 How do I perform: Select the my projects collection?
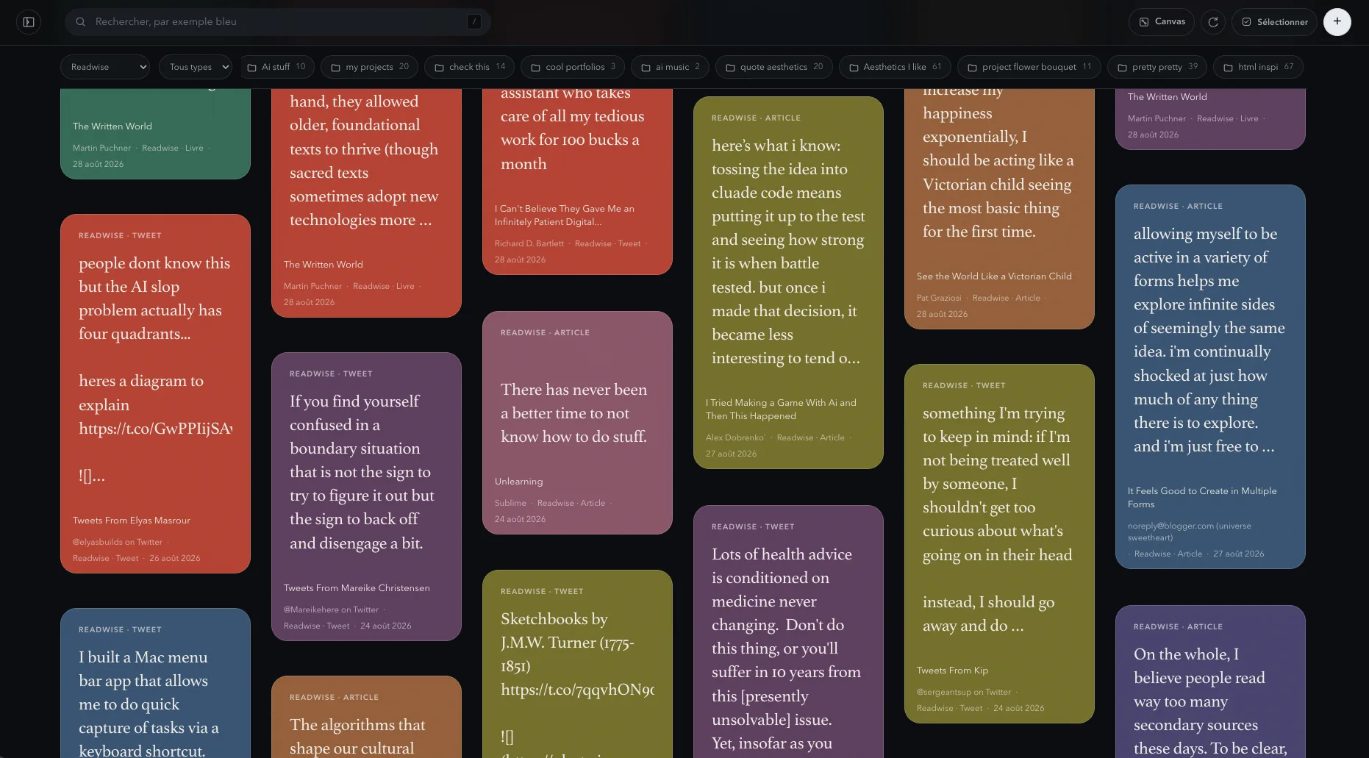[370, 67]
